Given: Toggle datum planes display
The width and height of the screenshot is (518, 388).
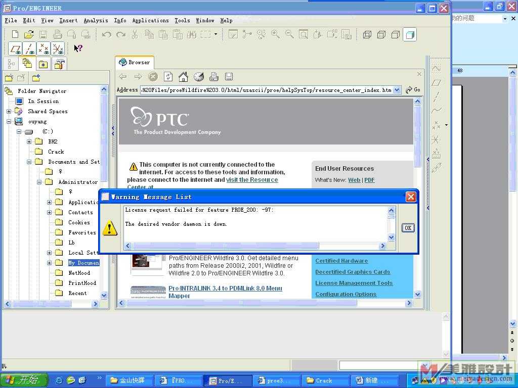Looking at the screenshot, I should click(16, 49).
